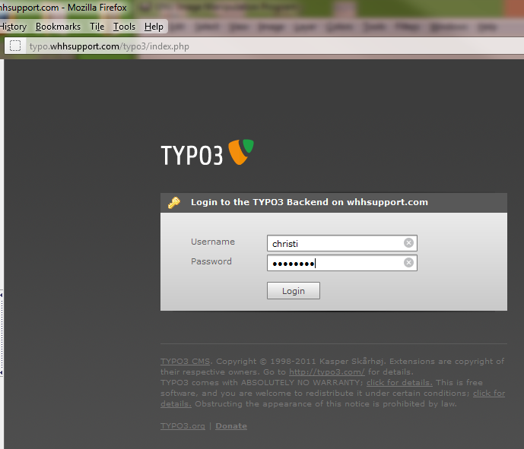Screen dimensions: 524x449
Task: Clear the Username field with its X icon
Action: coord(408,243)
